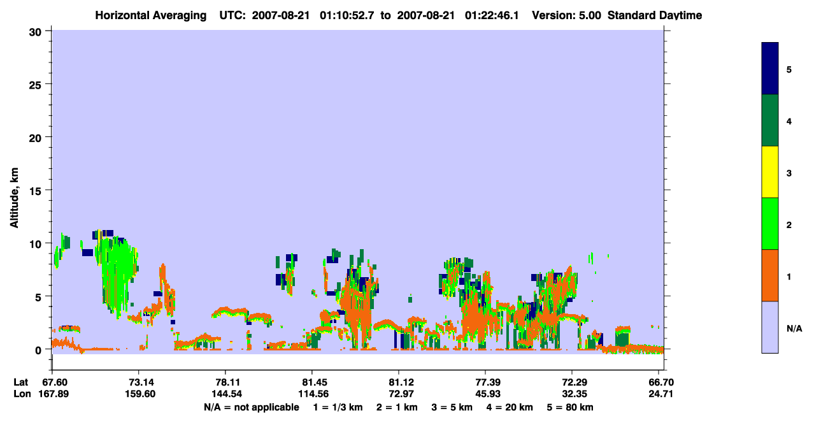Click 'Version: 5.00' in the title
Image resolution: width=828 pixels, height=425 pixels.
566,15
